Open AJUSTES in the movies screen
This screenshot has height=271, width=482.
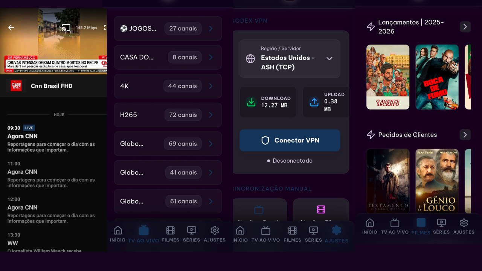pos(464,226)
